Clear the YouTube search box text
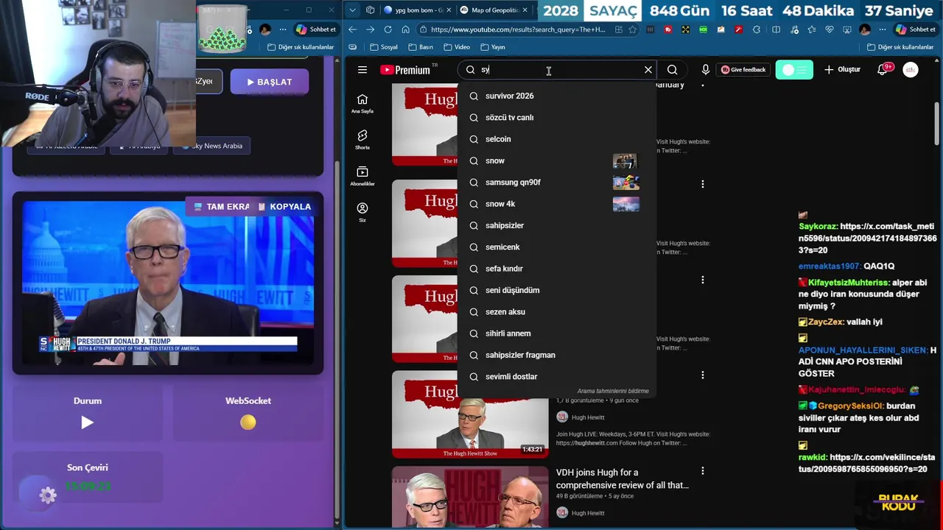The width and height of the screenshot is (943, 530). tap(648, 70)
